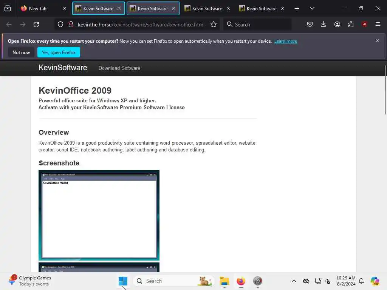Screen dimensions: 387x290
Task: Open the Downloads panel
Action: click(x=324, y=24)
